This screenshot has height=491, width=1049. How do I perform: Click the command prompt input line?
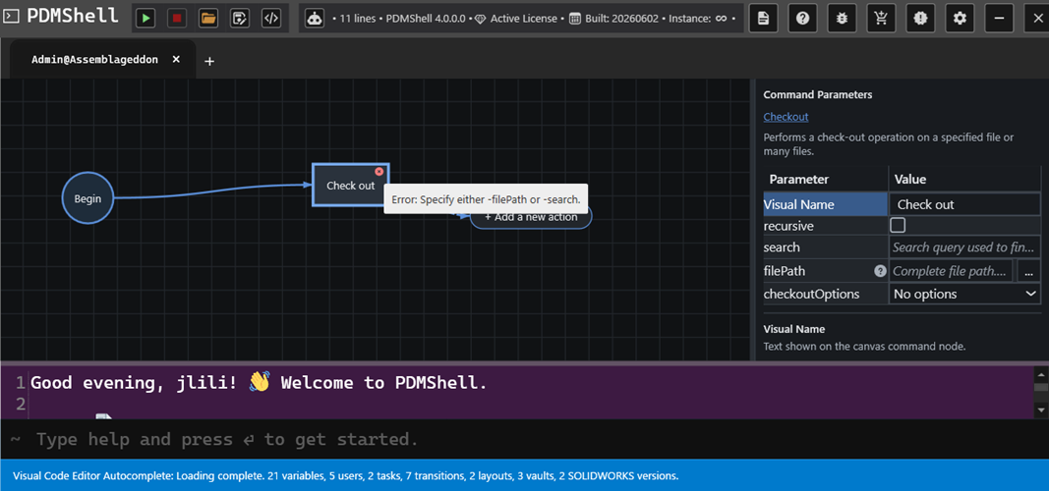525,439
